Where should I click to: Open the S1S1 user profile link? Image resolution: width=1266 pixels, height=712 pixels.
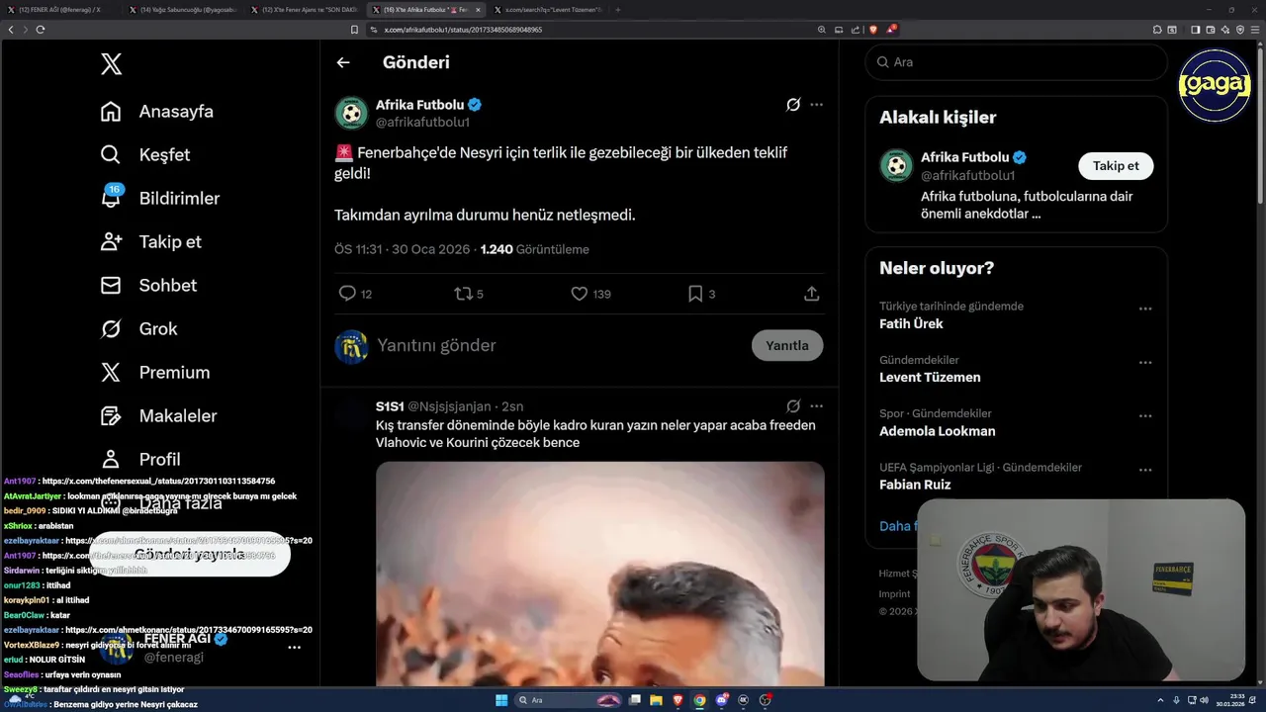[x=390, y=406]
